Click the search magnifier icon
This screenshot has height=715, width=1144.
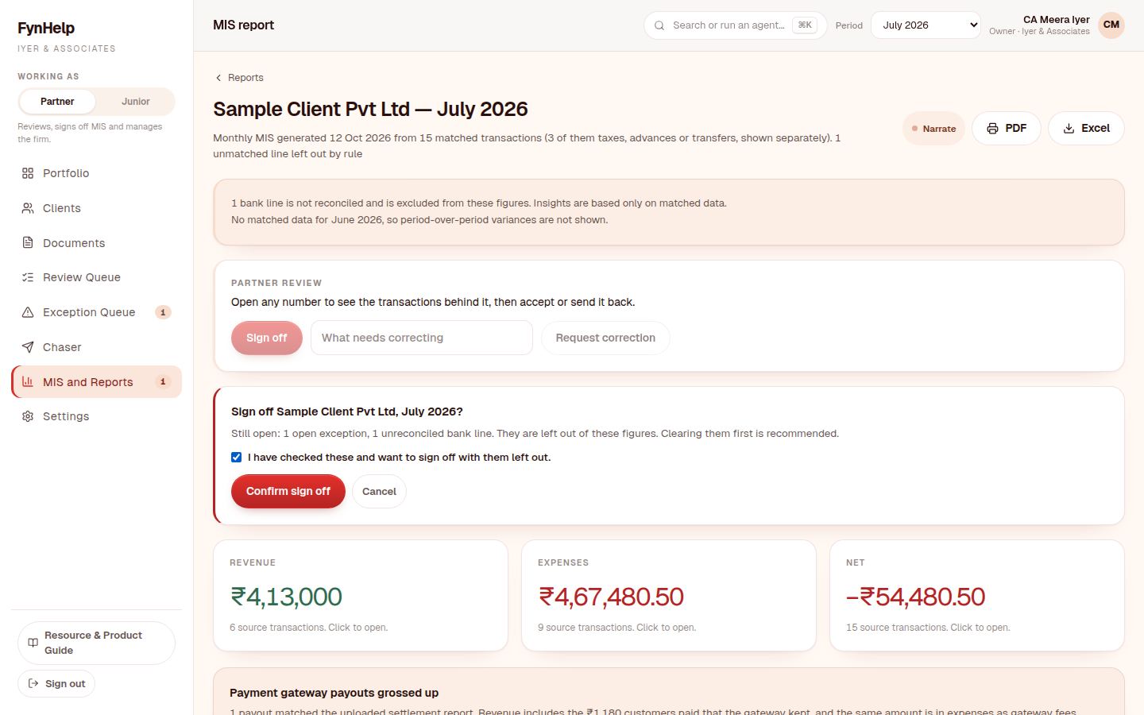(x=659, y=25)
